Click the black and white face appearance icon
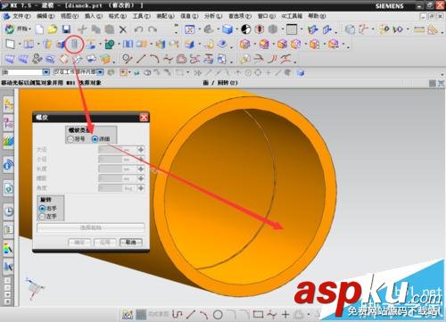This screenshot has width=446, height=322. coord(245,29)
